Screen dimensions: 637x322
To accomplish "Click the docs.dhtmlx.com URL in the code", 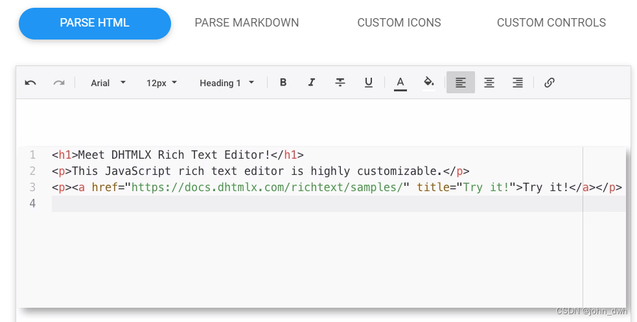I will 267,187.
